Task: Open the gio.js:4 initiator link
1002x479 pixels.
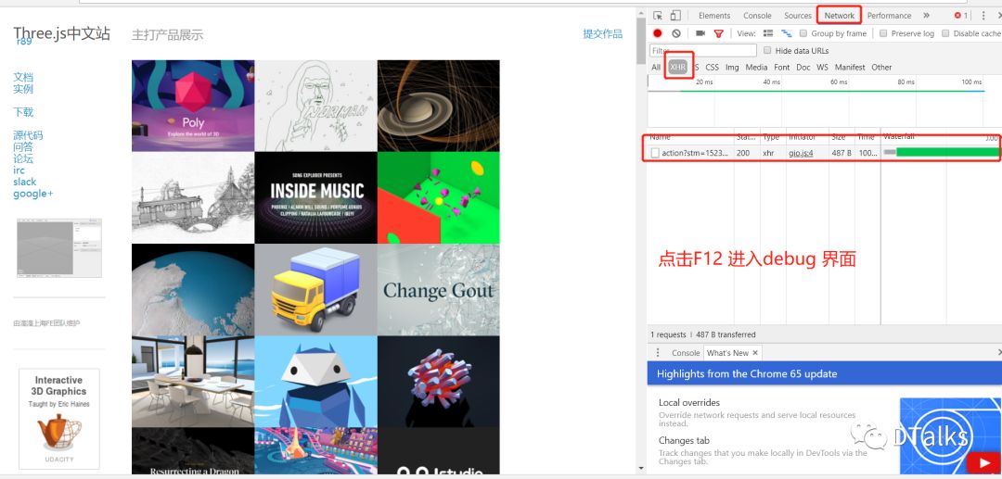Action: click(800, 153)
